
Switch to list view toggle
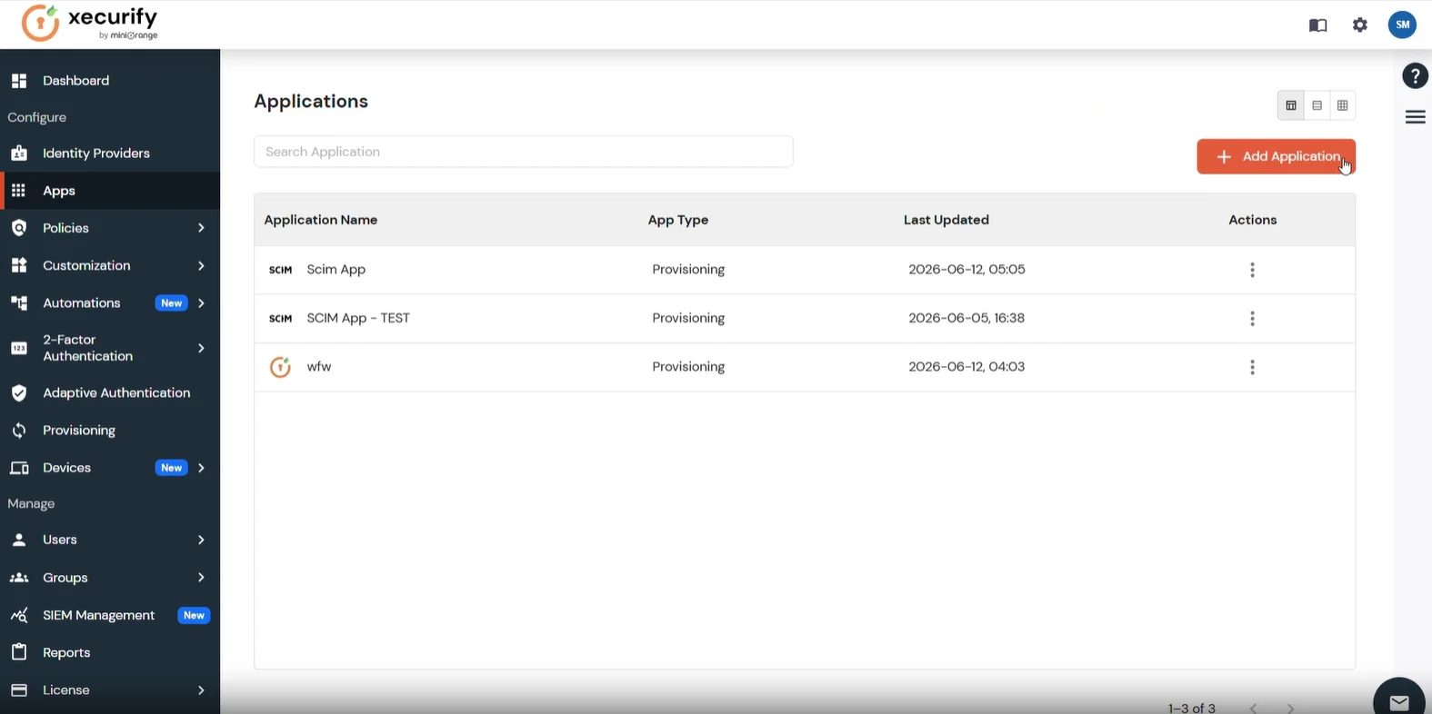click(x=1317, y=105)
